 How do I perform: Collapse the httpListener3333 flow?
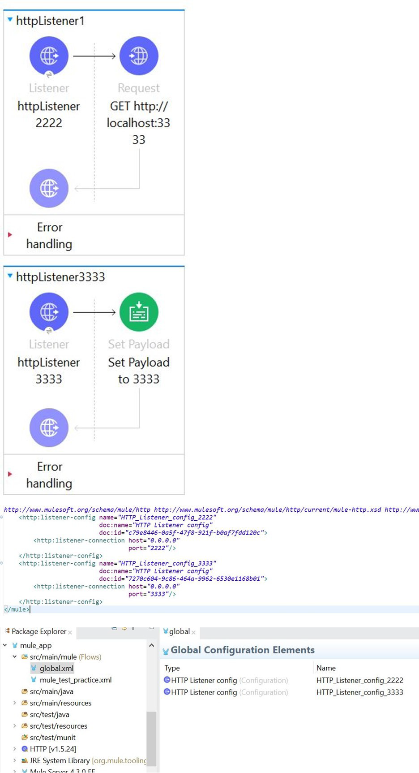[x=10, y=276]
